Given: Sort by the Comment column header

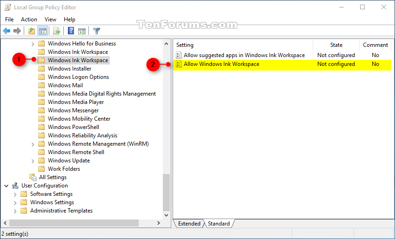Looking at the screenshot, I should (375, 45).
